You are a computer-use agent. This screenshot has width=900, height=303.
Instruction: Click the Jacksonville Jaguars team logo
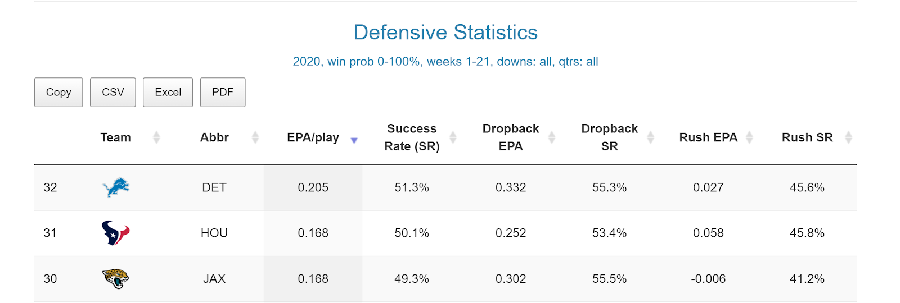pyautogui.click(x=116, y=278)
